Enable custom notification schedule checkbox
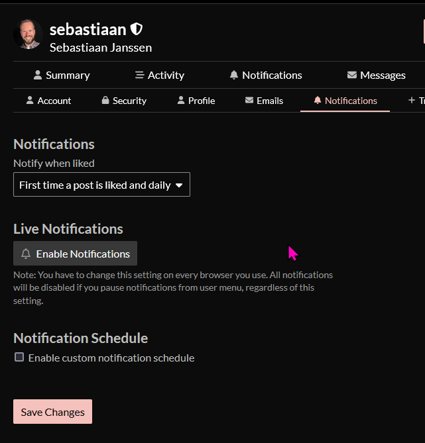This screenshot has width=425, height=443. tap(19, 357)
